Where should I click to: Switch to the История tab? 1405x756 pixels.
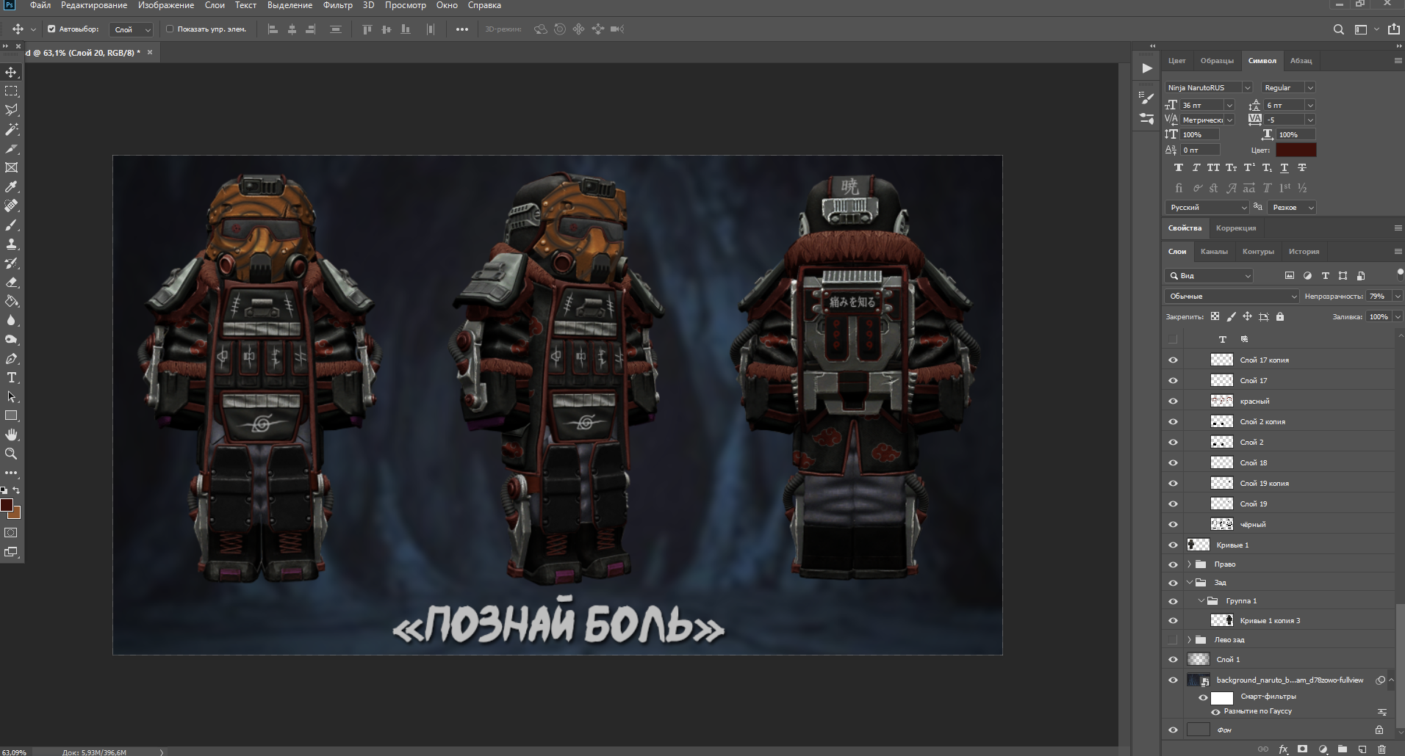point(1304,251)
